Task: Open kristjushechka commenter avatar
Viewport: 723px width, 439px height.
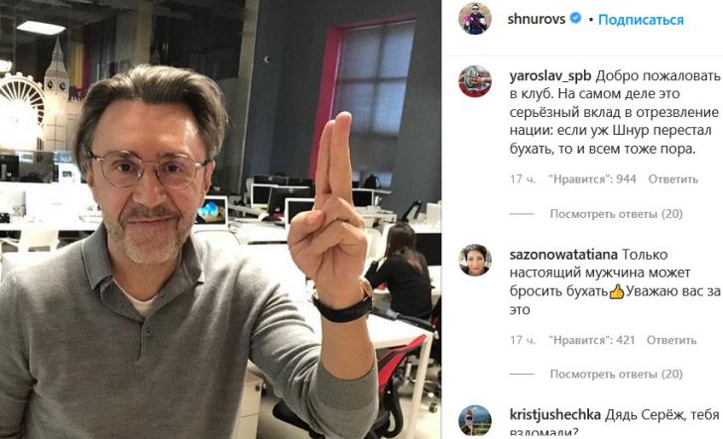Action: 475,420
